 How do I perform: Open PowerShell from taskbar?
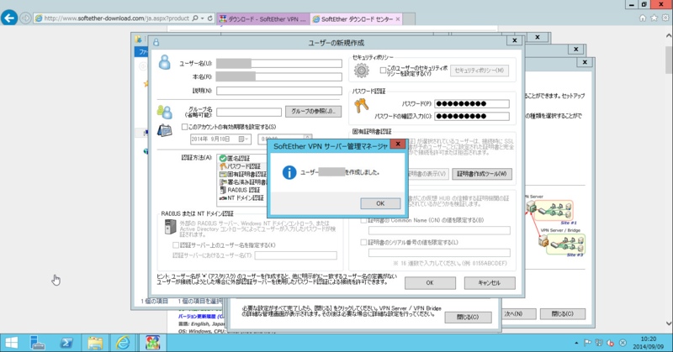coord(66,343)
